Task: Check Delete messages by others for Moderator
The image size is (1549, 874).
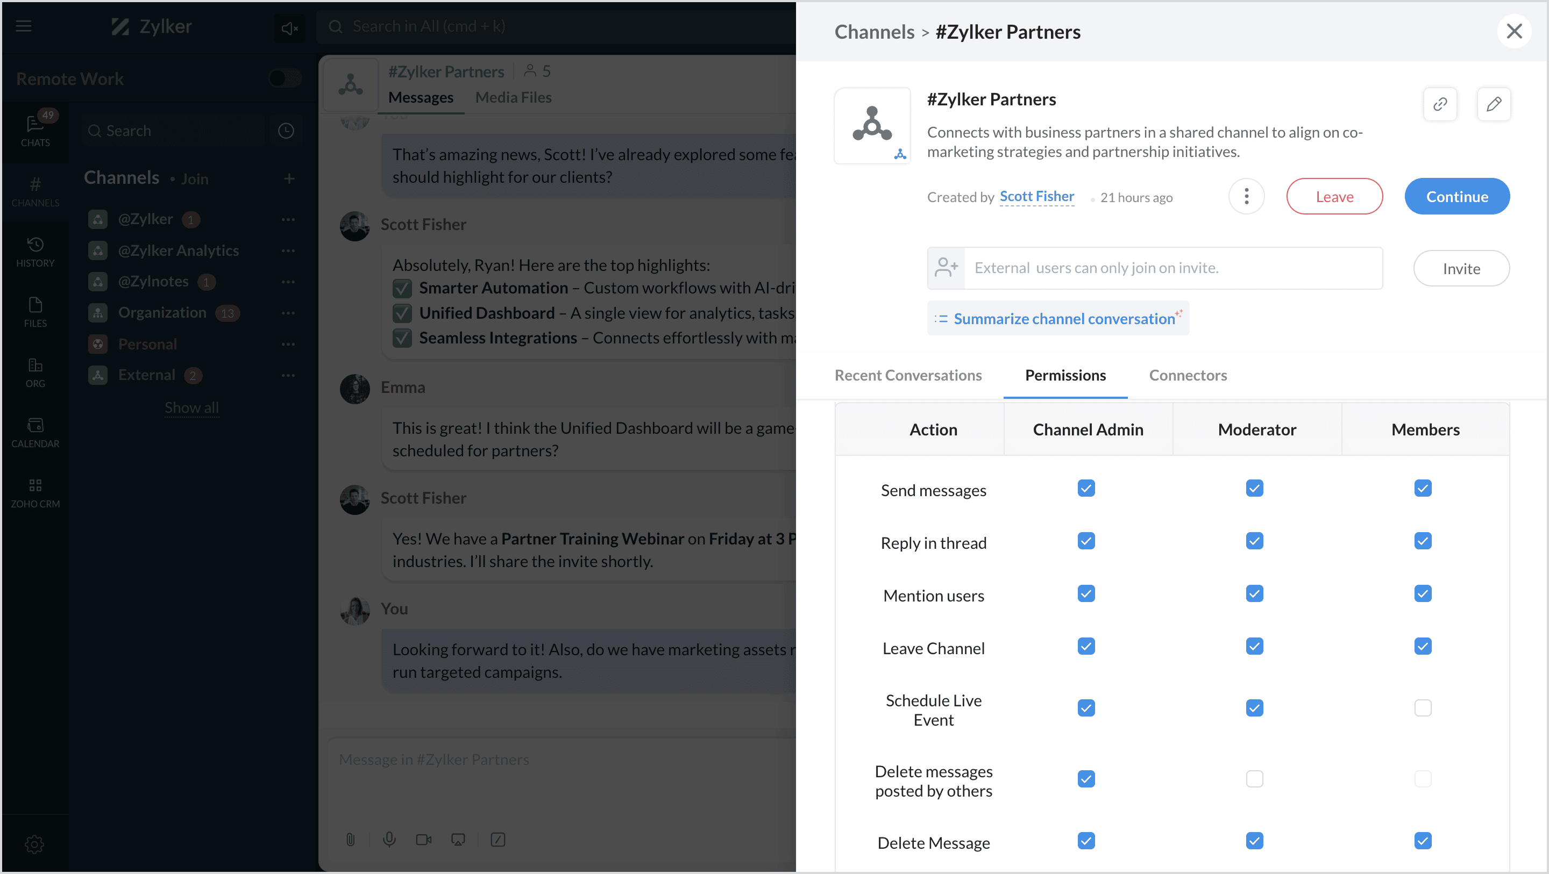Action: point(1254,778)
